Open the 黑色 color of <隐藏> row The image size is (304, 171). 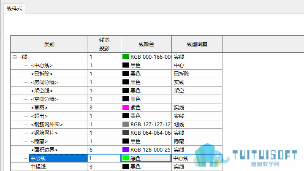click(147, 141)
